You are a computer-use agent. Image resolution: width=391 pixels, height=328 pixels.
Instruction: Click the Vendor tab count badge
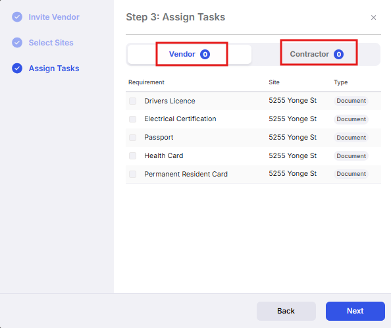(205, 54)
